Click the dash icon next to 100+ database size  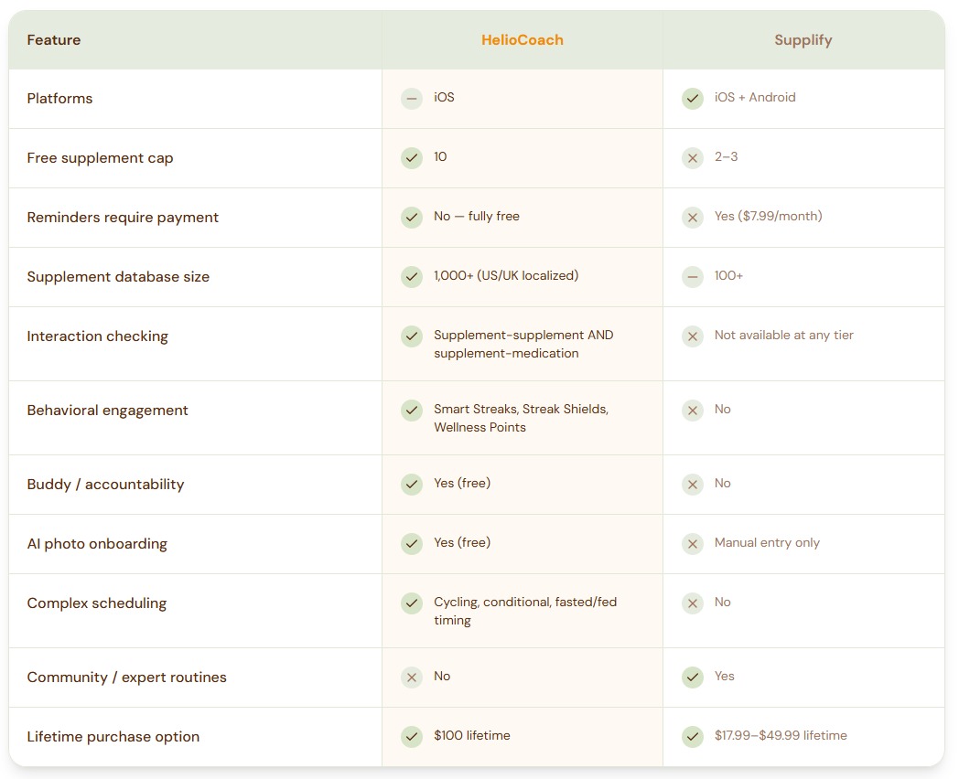pyautogui.click(x=693, y=277)
